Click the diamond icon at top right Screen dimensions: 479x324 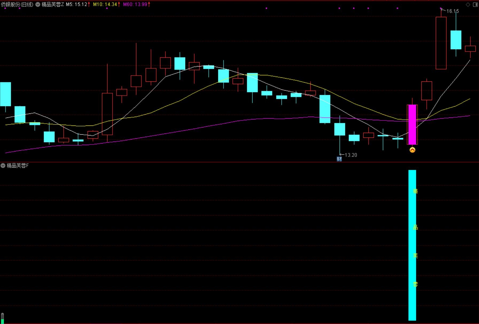468,5
